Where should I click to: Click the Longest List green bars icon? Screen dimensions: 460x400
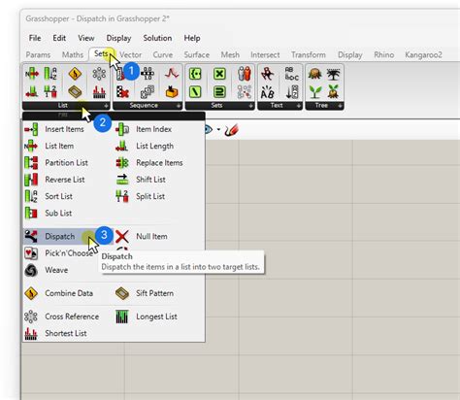tap(122, 317)
